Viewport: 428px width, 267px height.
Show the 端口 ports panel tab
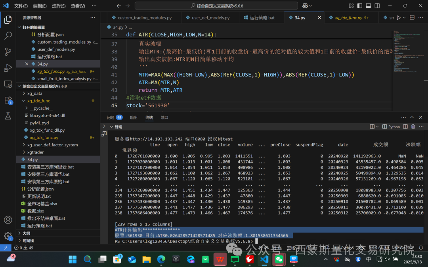164,117
